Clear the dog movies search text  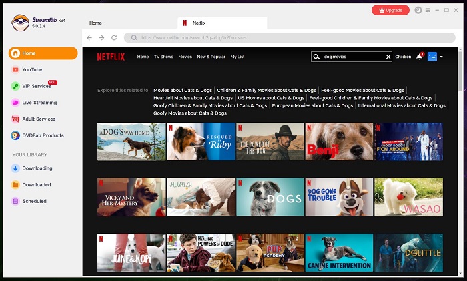(x=388, y=57)
